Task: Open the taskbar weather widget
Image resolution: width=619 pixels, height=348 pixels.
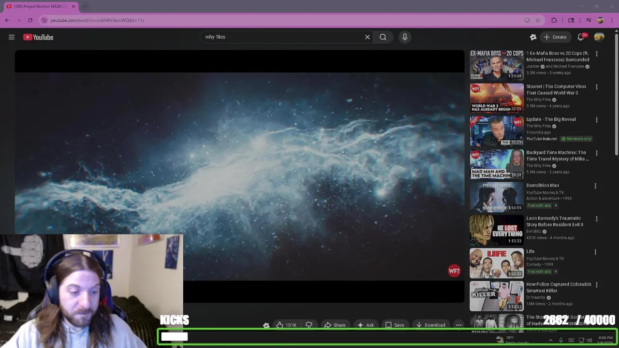Action: tap(514, 340)
